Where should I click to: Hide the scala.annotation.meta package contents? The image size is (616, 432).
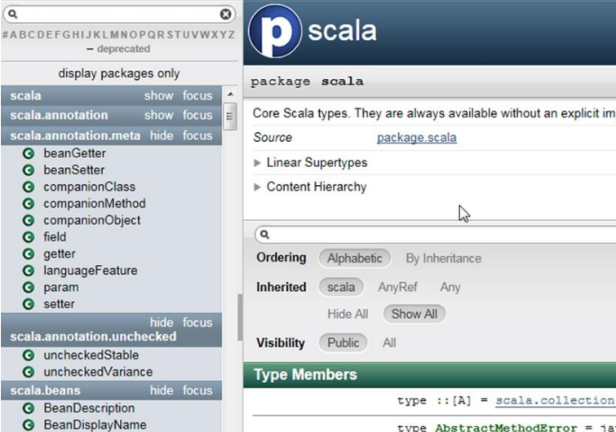162,135
